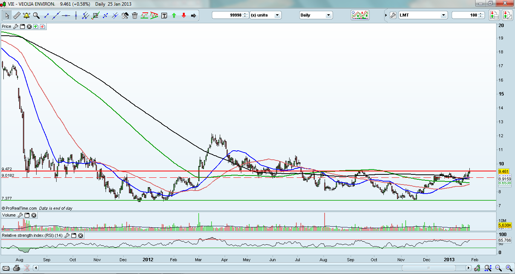Click the trash bin delete objects icon
The image size is (515, 274).
point(135,15)
